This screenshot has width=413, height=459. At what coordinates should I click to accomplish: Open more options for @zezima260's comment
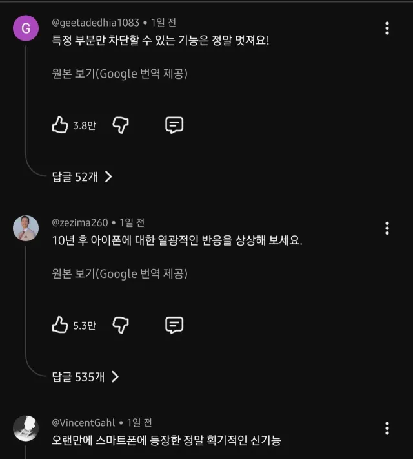pos(387,228)
